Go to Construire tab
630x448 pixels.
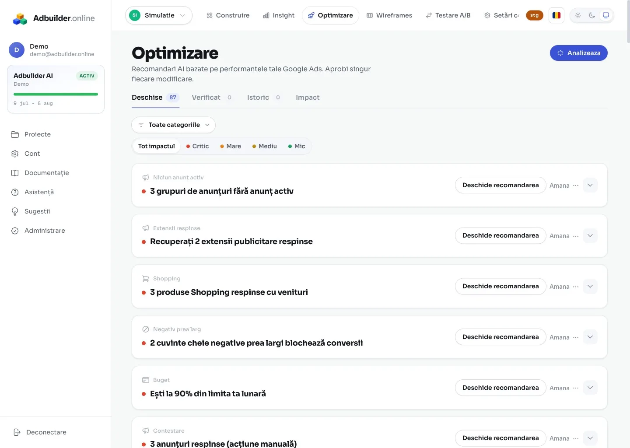pyautogui.click(x=228, y=15)
